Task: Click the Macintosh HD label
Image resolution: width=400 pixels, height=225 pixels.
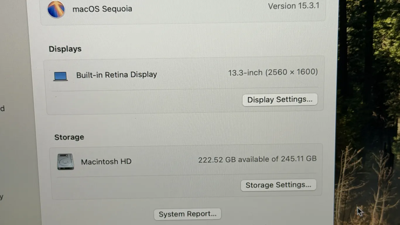Action: [106, 161]
